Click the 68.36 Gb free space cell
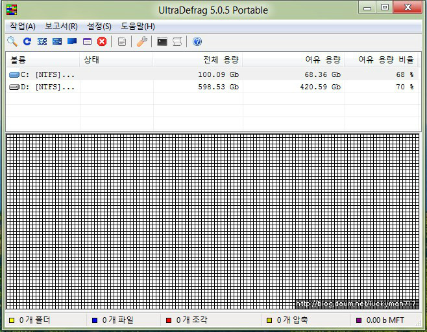 tap(323, 74)
